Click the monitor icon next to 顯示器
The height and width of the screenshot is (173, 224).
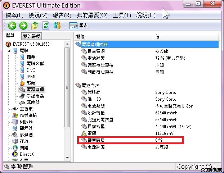pos(15,128)
